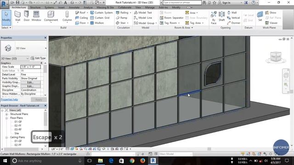Choose the Wall tool

pyautogui.click(x=17, y=16)
